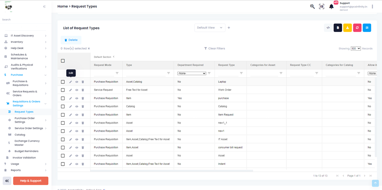Viewport: 382px width, 190px height.
Task: Clear row selection with the x icon
Action: click(x=89, y=49)
